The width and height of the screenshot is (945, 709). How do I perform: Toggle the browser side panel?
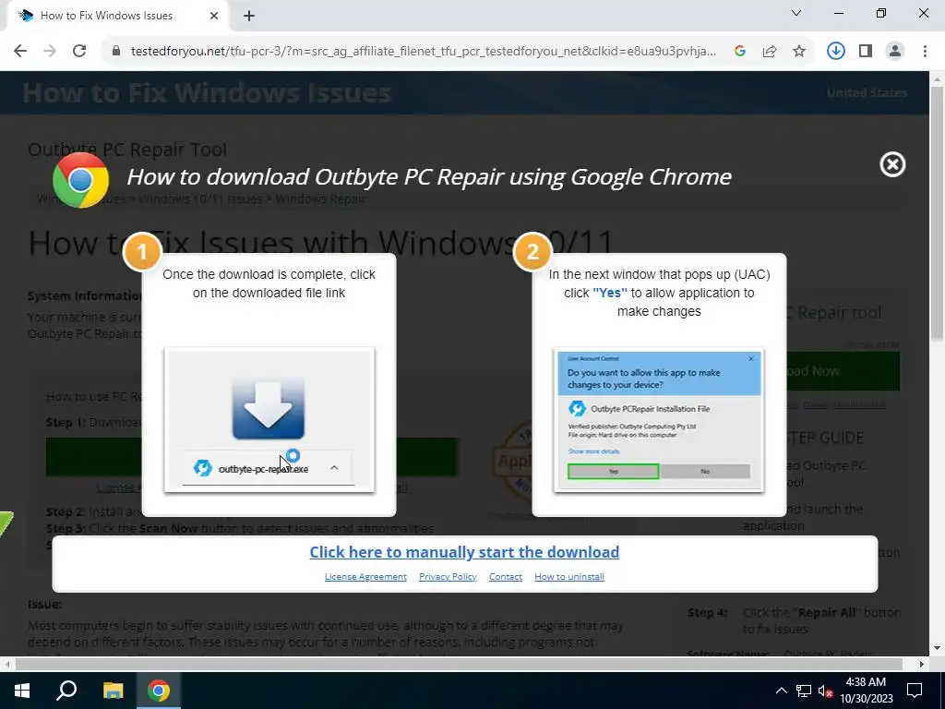click(x=866, y=52)
